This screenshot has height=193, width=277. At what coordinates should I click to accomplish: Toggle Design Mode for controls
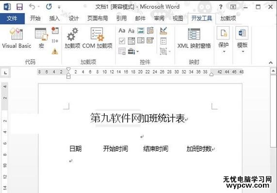tap(163, 31)
